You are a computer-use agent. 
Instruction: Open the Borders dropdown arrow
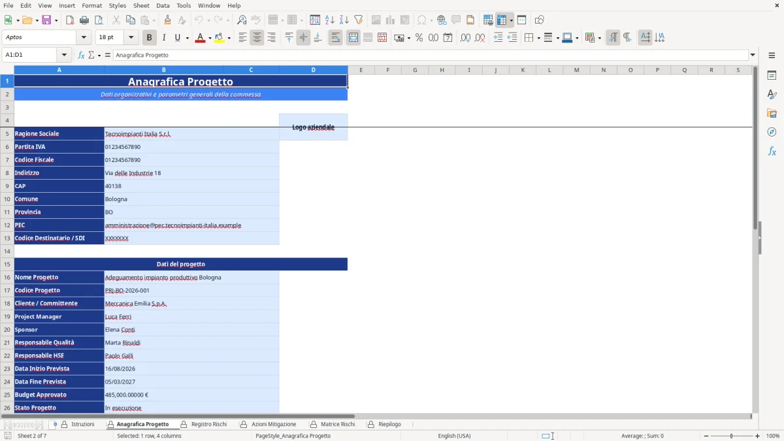click(538, 38)
